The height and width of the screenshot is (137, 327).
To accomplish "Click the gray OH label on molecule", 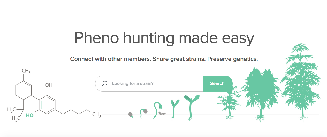I will pyautogui.click(x=49, y=85).
